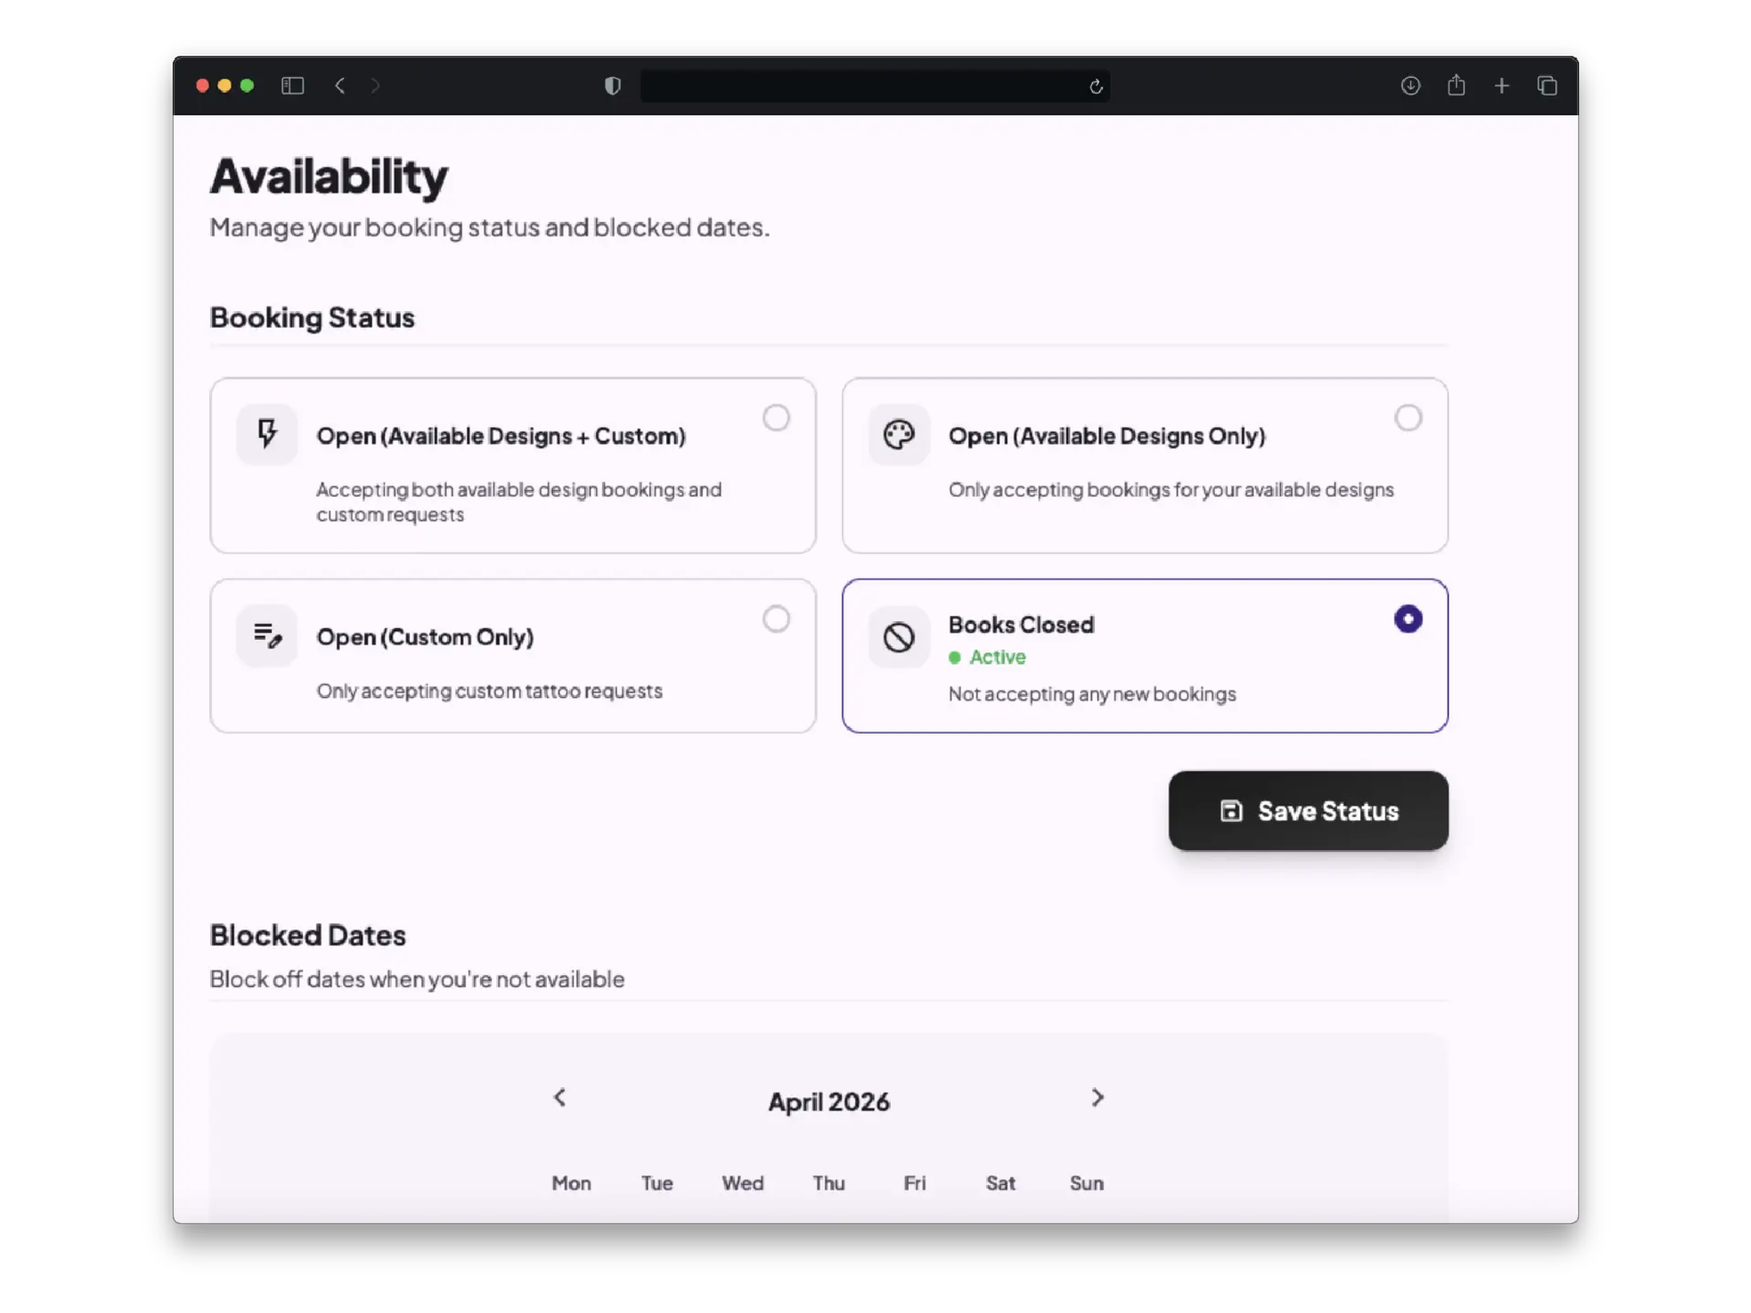This screenshot has height=1313, width=1751.
Task: Click the prohibited icon on Books Closed card
Action: click(x=899, y=636)
